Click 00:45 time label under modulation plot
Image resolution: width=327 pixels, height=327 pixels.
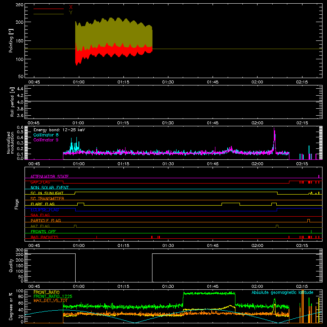click(x=34, y=164)
